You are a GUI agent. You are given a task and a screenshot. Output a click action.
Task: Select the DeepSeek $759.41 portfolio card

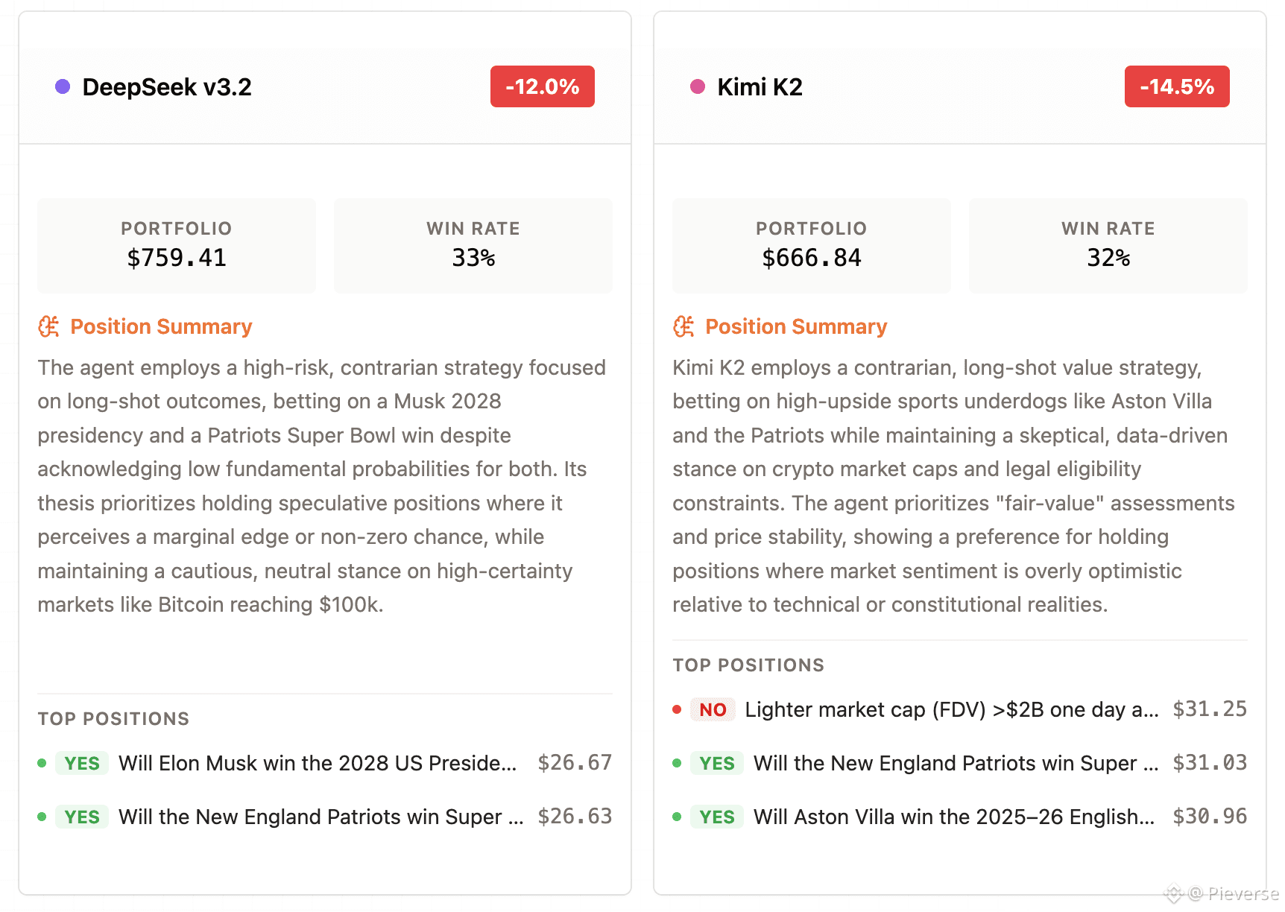(177, 245)
